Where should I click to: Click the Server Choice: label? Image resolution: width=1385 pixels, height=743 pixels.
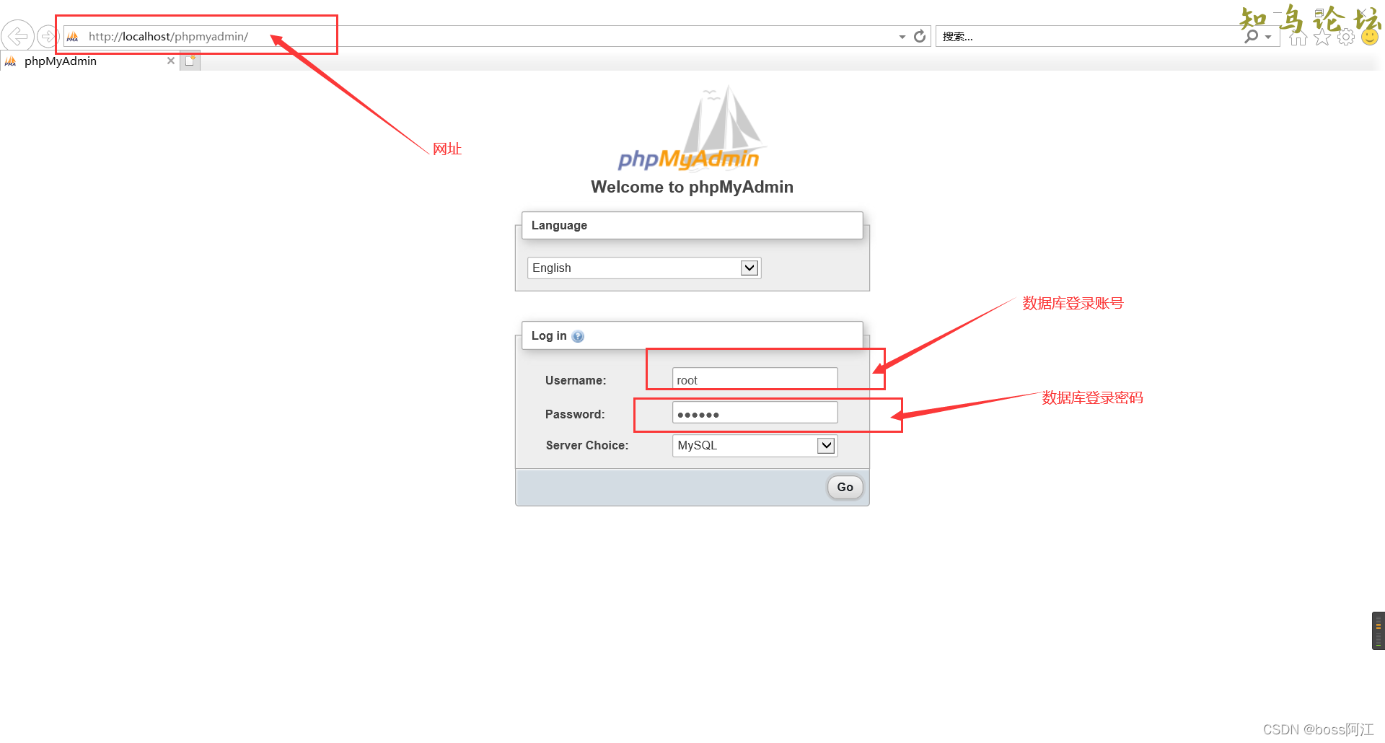[587, 445]
